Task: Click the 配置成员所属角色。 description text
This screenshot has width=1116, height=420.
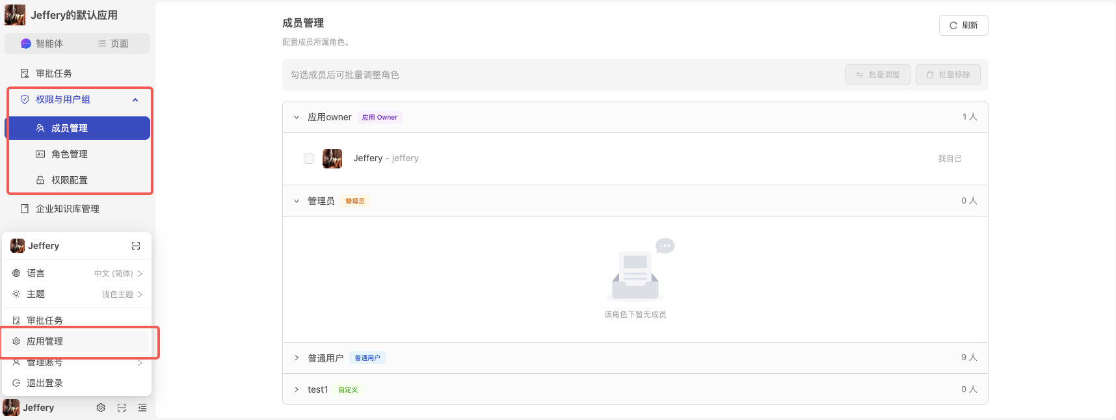Action: coord(317,42)
